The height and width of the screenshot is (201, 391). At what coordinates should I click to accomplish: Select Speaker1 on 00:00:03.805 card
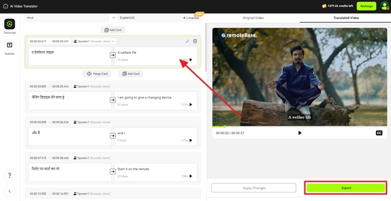pos(92,86)
